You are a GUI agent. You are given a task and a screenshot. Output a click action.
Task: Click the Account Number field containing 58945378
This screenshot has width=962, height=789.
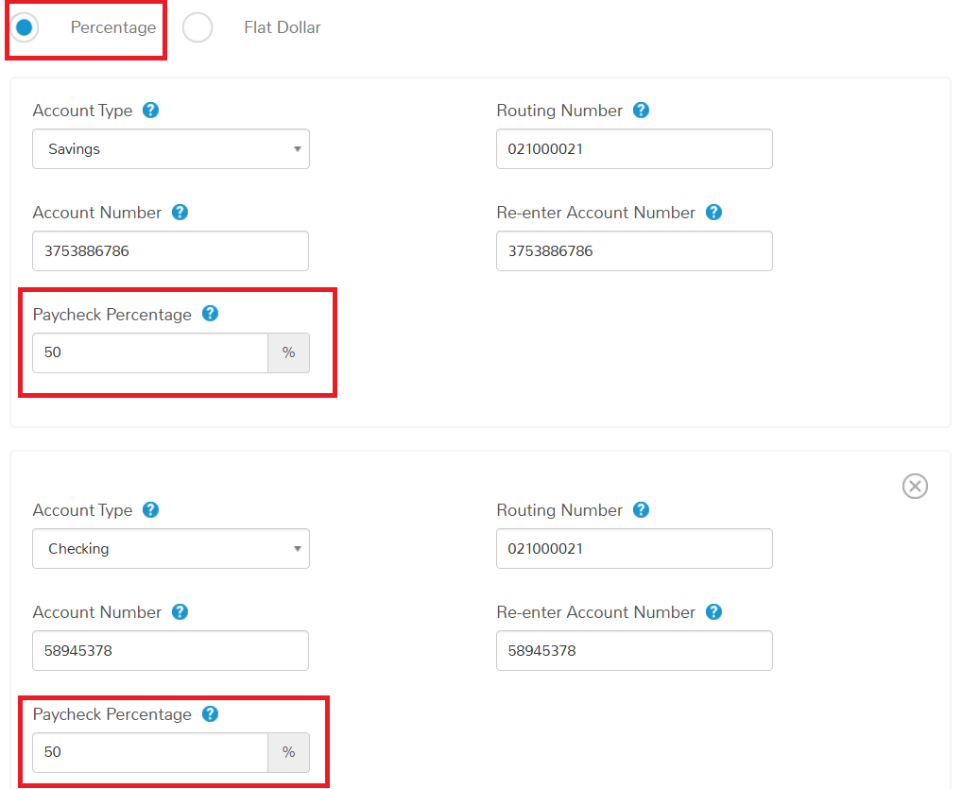170,651
